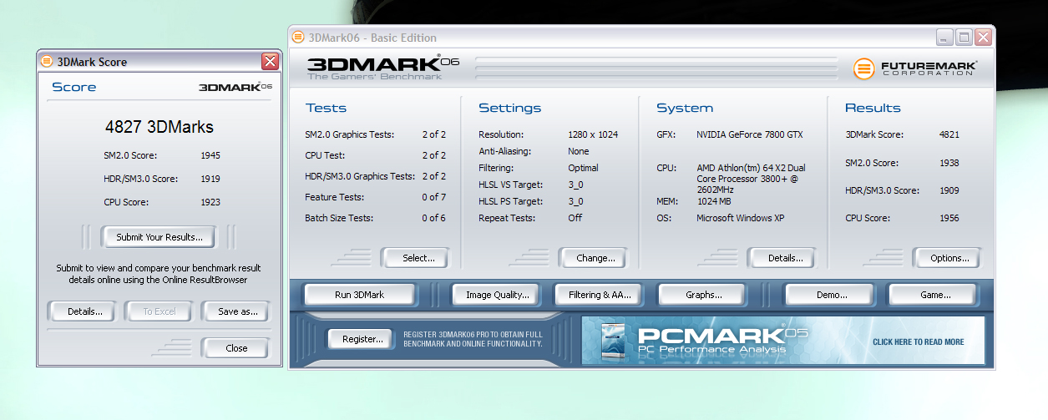Click the Futuremark Corporation logo
This screenshot has height=420, width=1048.
coord(915,68)
